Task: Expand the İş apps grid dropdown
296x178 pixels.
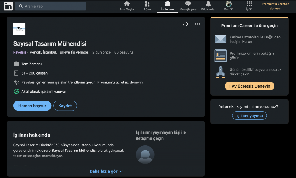Action: point(249,6)
